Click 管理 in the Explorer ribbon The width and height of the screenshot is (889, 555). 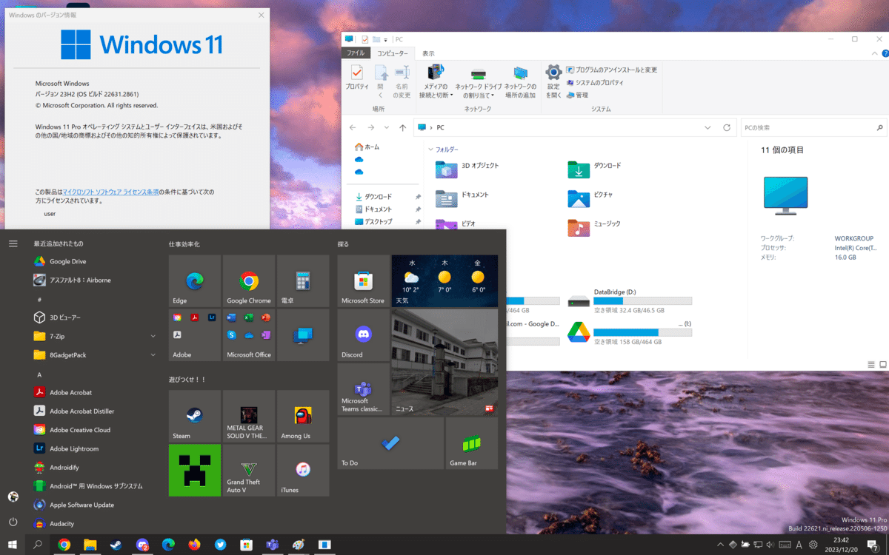(x=577, y=95)
